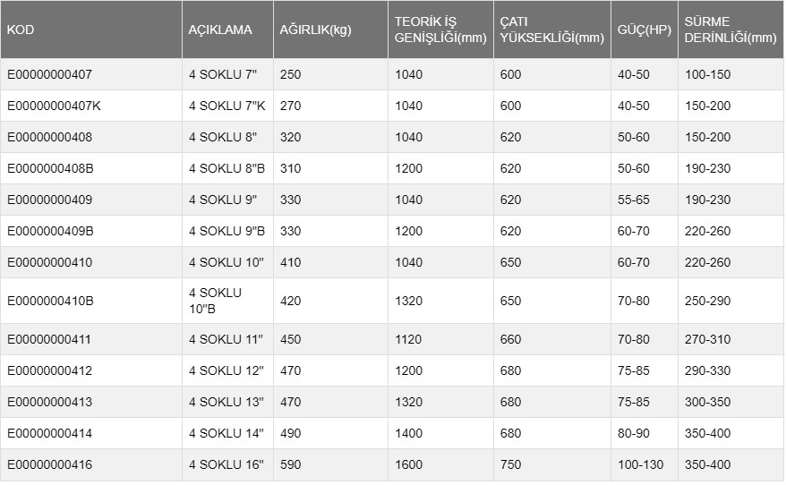Click the weight value 590
This screenshot has width=786, height=485.
click(x=290, y=464)
